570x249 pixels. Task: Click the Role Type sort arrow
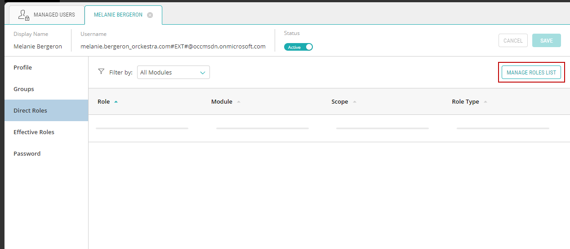tap(485, 102)
